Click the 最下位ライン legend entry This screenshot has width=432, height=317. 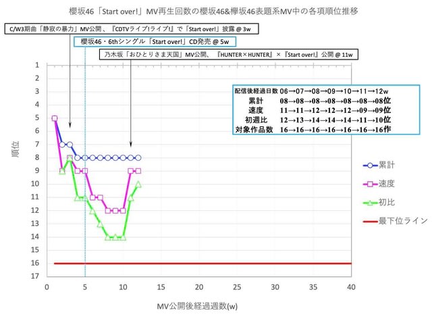(x=395, y=221)
